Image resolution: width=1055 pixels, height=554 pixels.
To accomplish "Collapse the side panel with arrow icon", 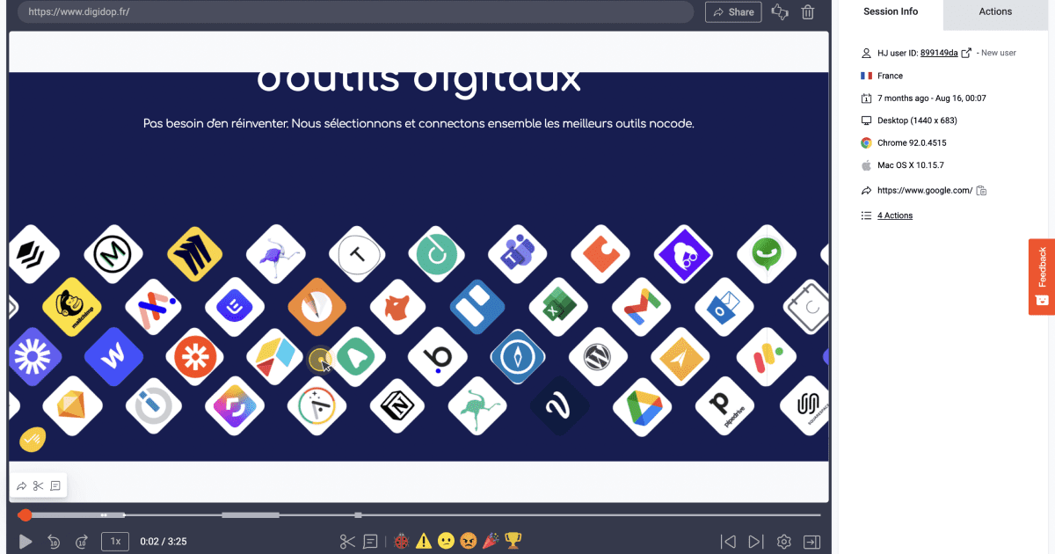I will pos(811,542).
